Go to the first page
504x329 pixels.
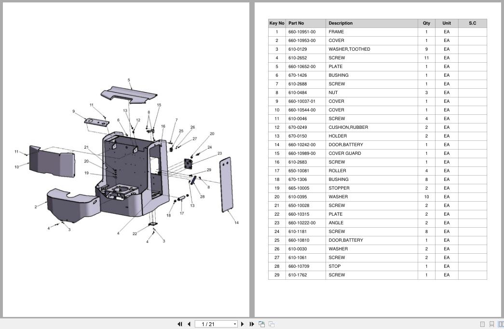click(x=180, y=324)
